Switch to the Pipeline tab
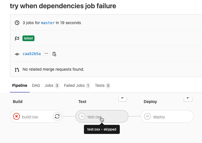 click(x=20, y=85)
